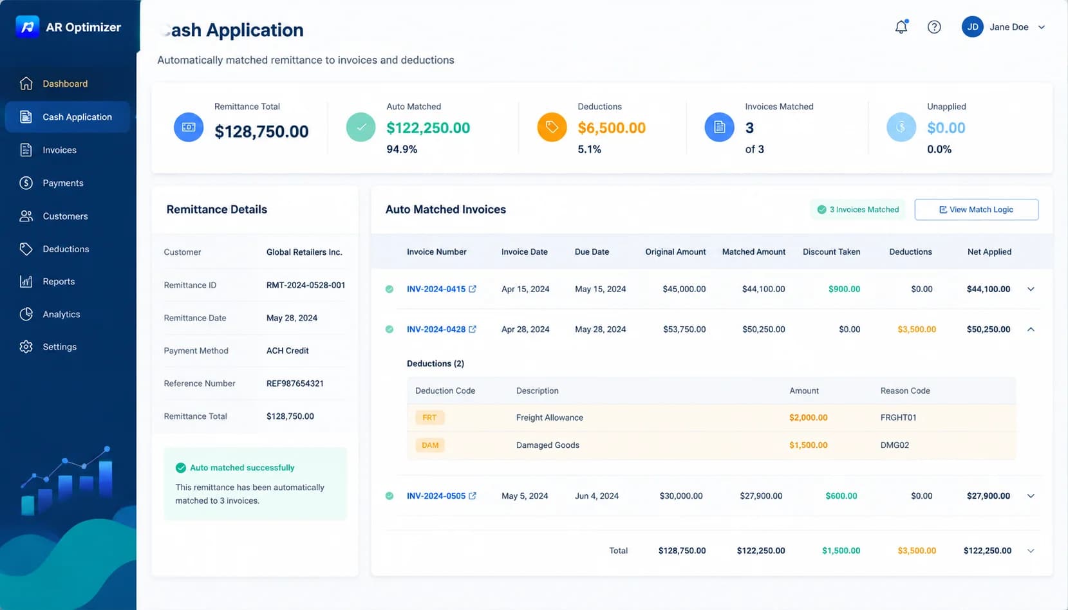The height and width of the screenshot is (610, 1068).
Task: Click the AR Optimizer logo icon
Action: (x=27, y=27)
